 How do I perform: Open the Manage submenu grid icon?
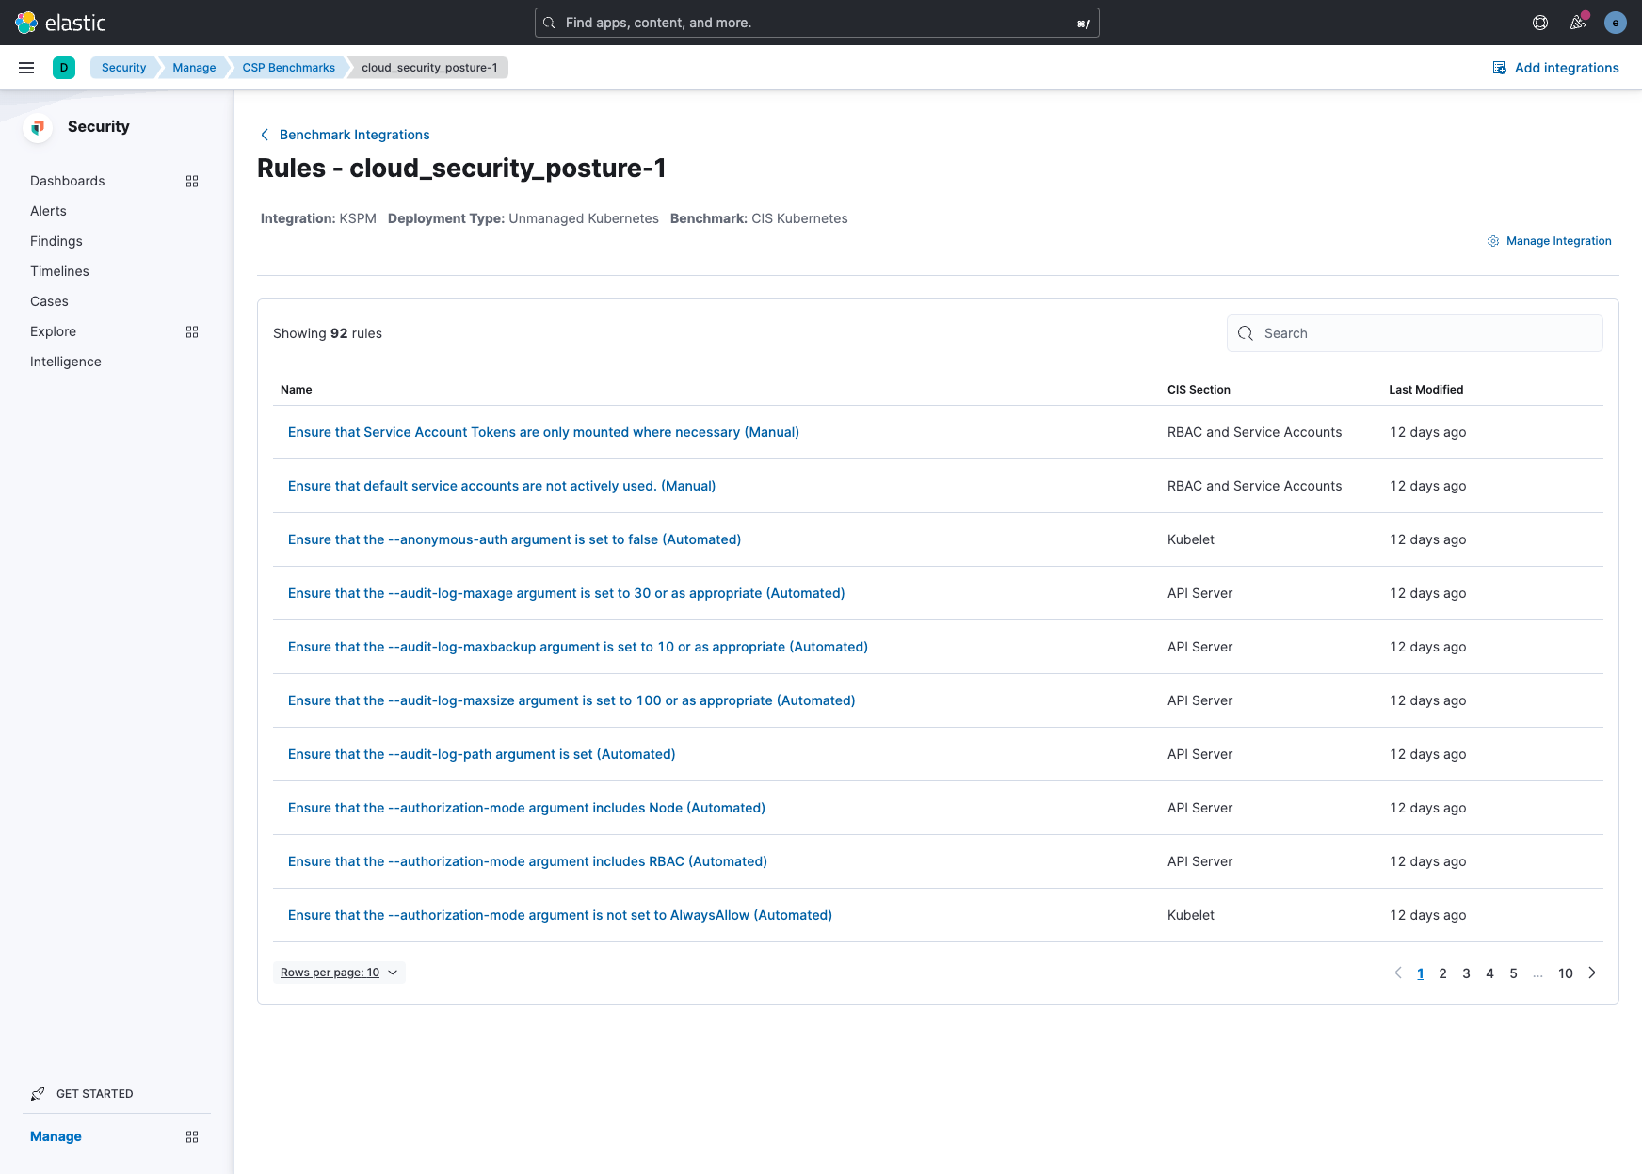pyautogui.click(x=192, y=1136)
